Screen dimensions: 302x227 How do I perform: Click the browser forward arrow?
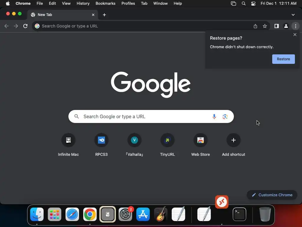coord(16,26)
